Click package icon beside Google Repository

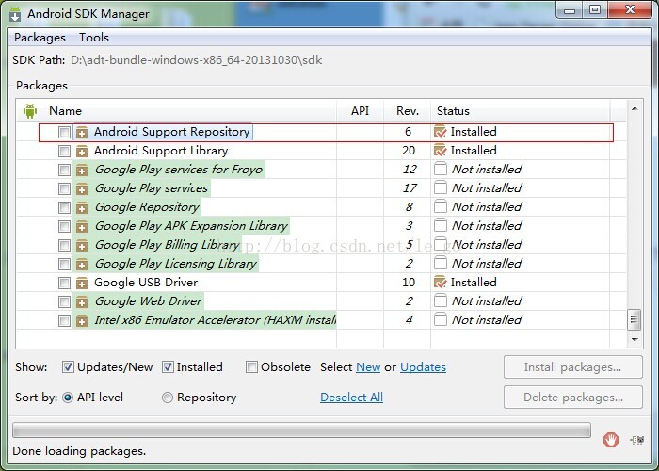[x=82, y=208]
